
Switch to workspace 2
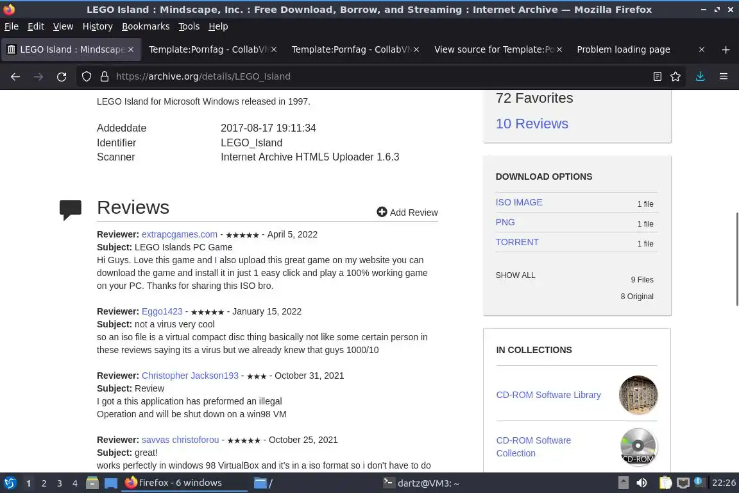(44, 483)
